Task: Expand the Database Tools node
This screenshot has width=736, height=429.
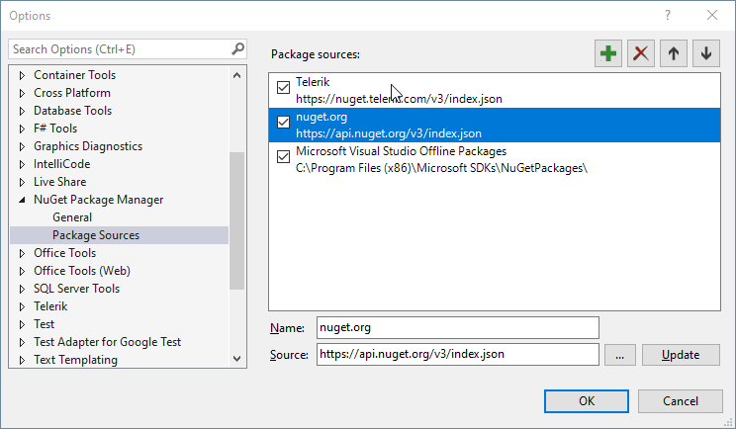Action: pyautogui.click(x=22, y=111)
